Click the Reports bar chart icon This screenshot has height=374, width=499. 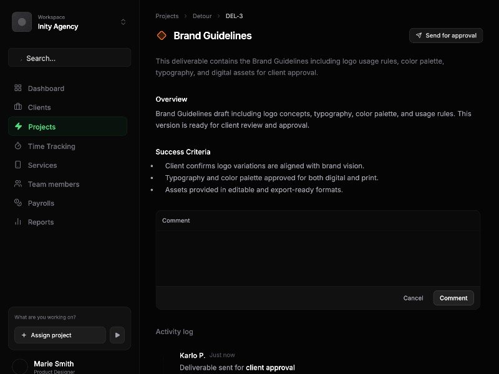pos(18,222)
